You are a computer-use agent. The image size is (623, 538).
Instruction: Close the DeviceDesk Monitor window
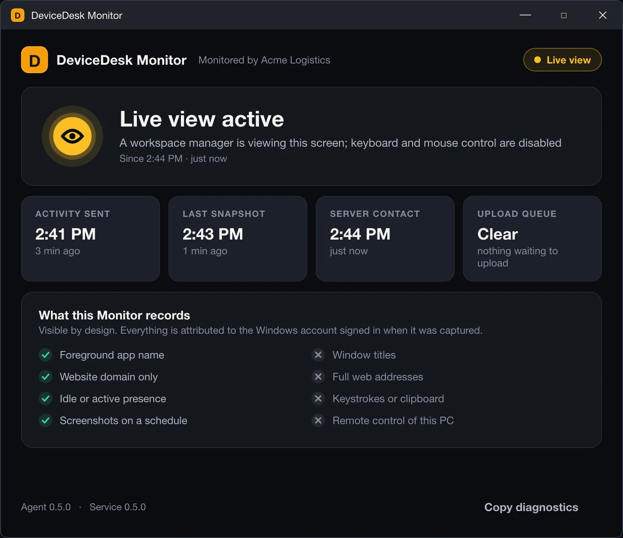pos(603,15)
